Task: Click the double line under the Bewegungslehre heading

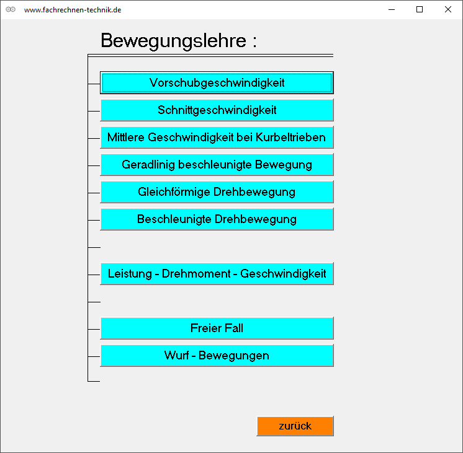Action: pos(210,56)
